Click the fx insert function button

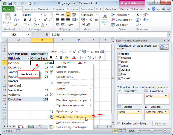point(47,34)
